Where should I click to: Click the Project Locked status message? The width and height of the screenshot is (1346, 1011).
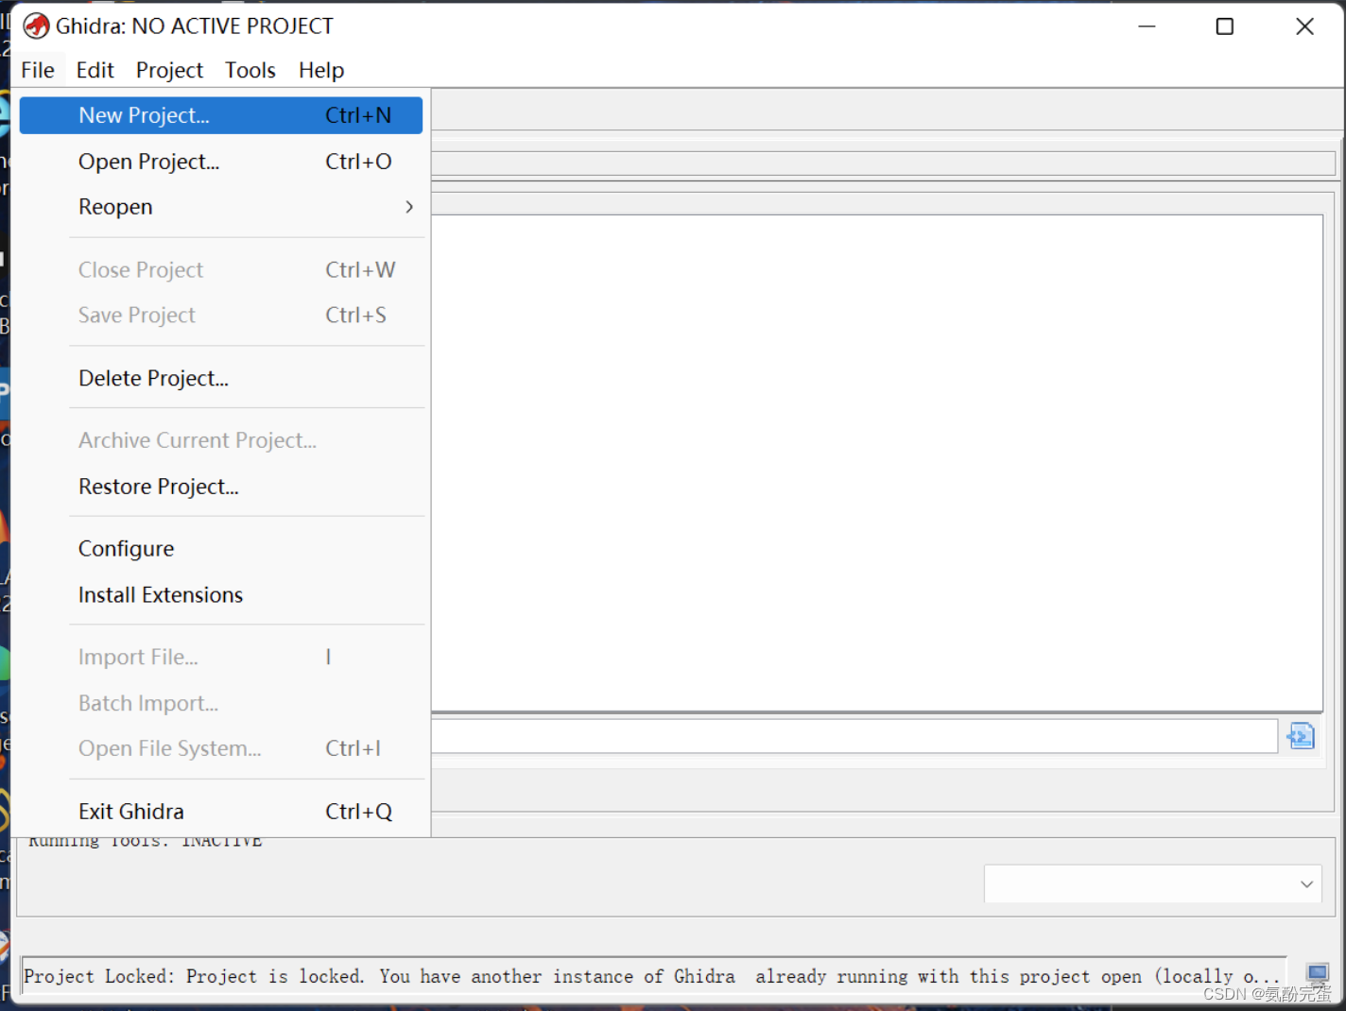[x=654, y=977]
